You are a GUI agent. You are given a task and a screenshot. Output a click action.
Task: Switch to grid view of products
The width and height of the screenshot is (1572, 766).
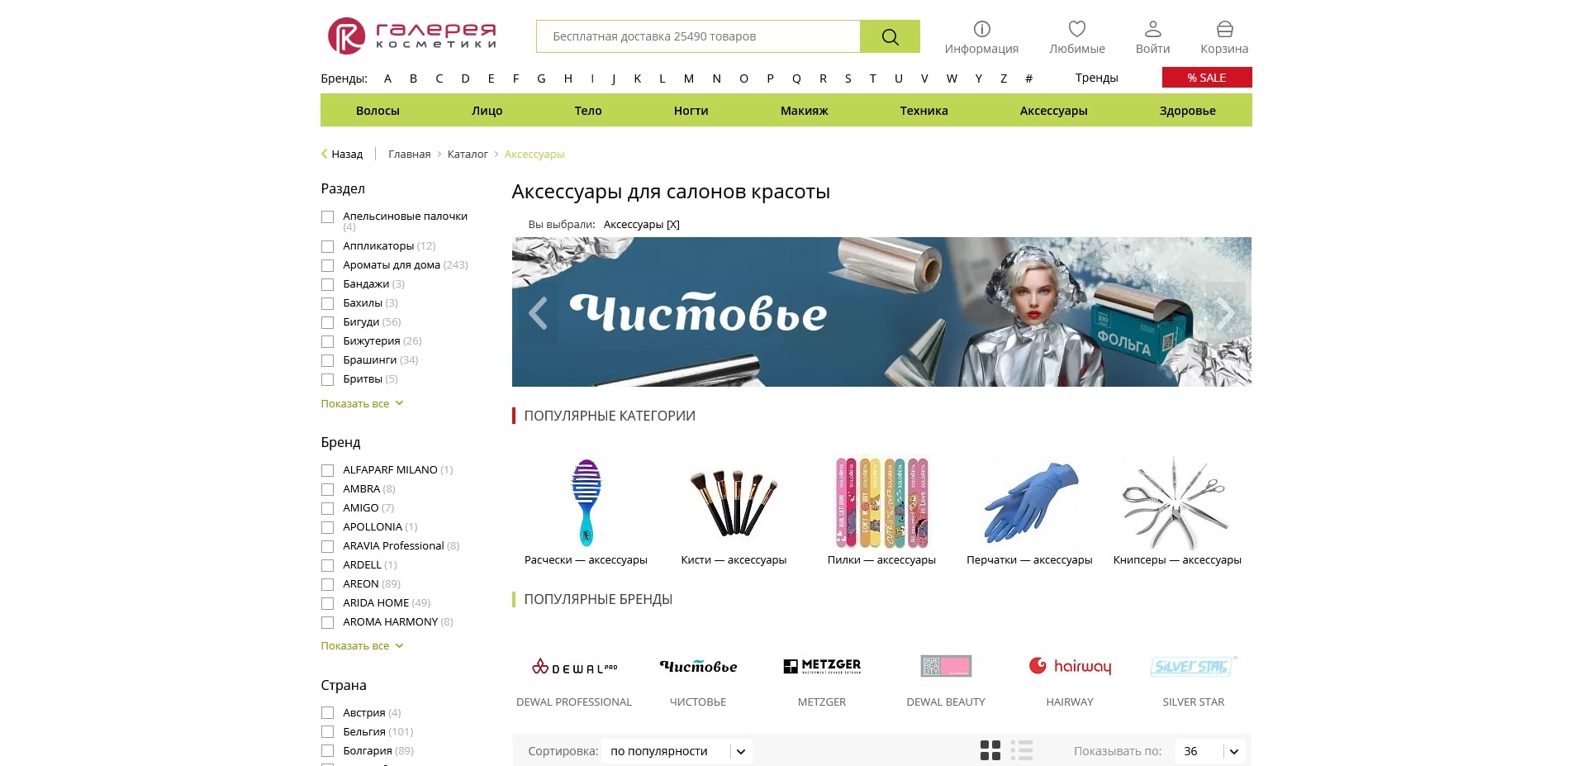coord(990,751)
